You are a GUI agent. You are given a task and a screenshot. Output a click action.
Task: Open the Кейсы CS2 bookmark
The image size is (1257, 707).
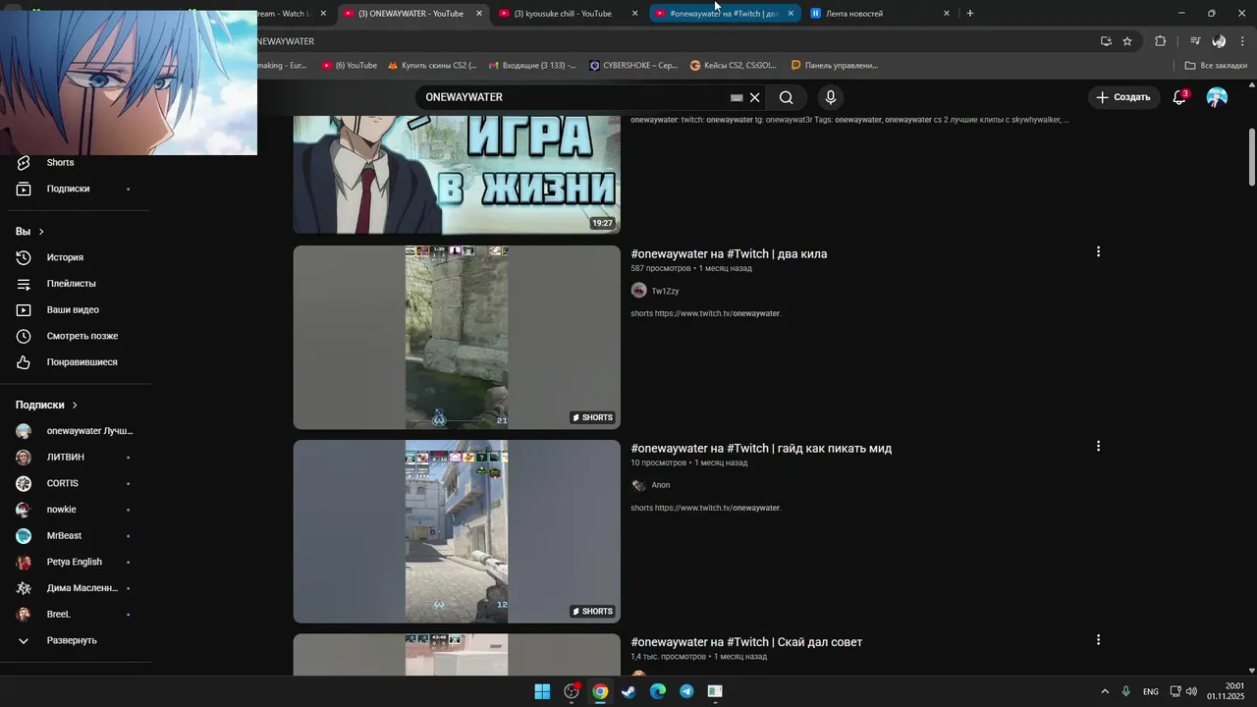tap(734, 66)
